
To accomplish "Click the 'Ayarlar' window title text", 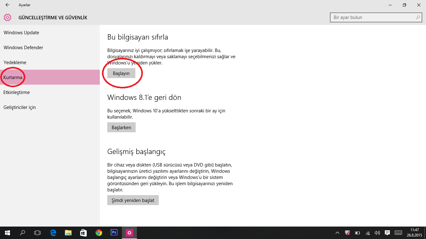I will click(24, 5).
